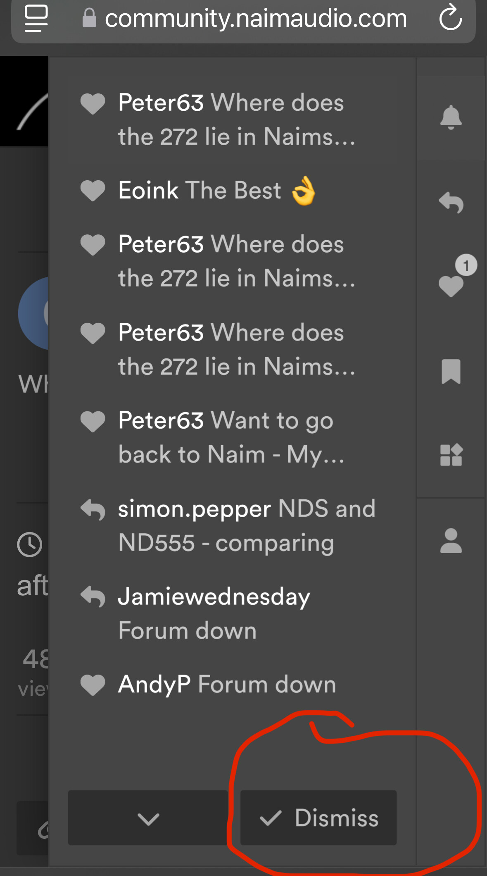Open Jamiewednesday's Forum down reply
The height and width of the screenshot is (876, 487).
214,613
